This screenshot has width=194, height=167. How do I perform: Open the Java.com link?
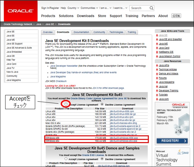[164, 99]
